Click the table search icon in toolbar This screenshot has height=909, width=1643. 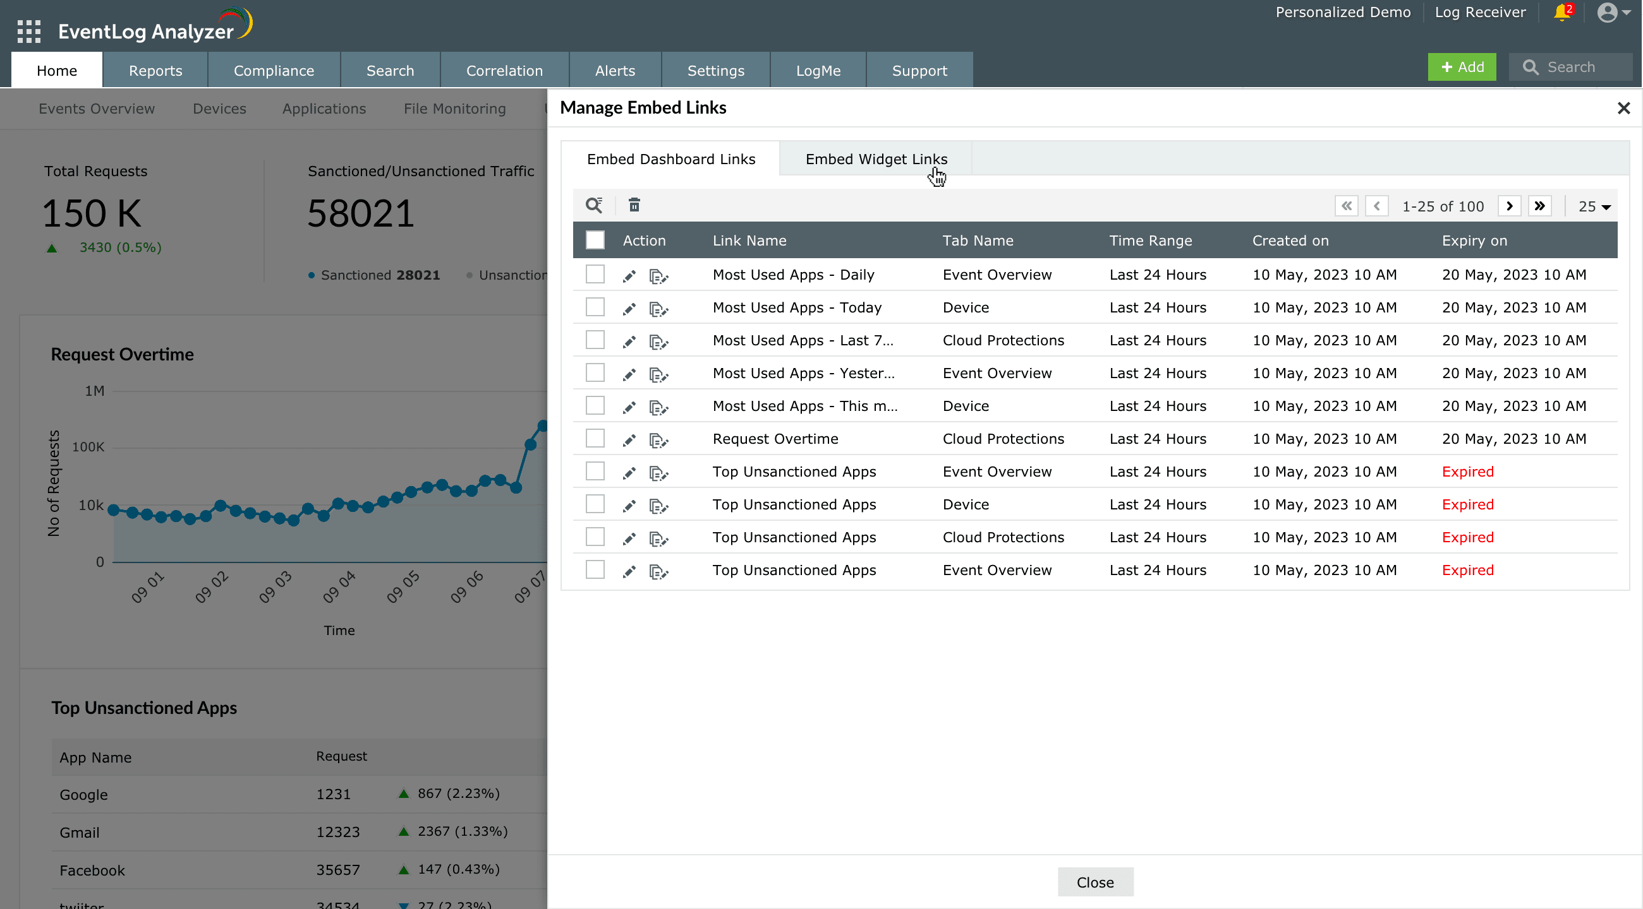pyautogui.click(x=594, y=205)
